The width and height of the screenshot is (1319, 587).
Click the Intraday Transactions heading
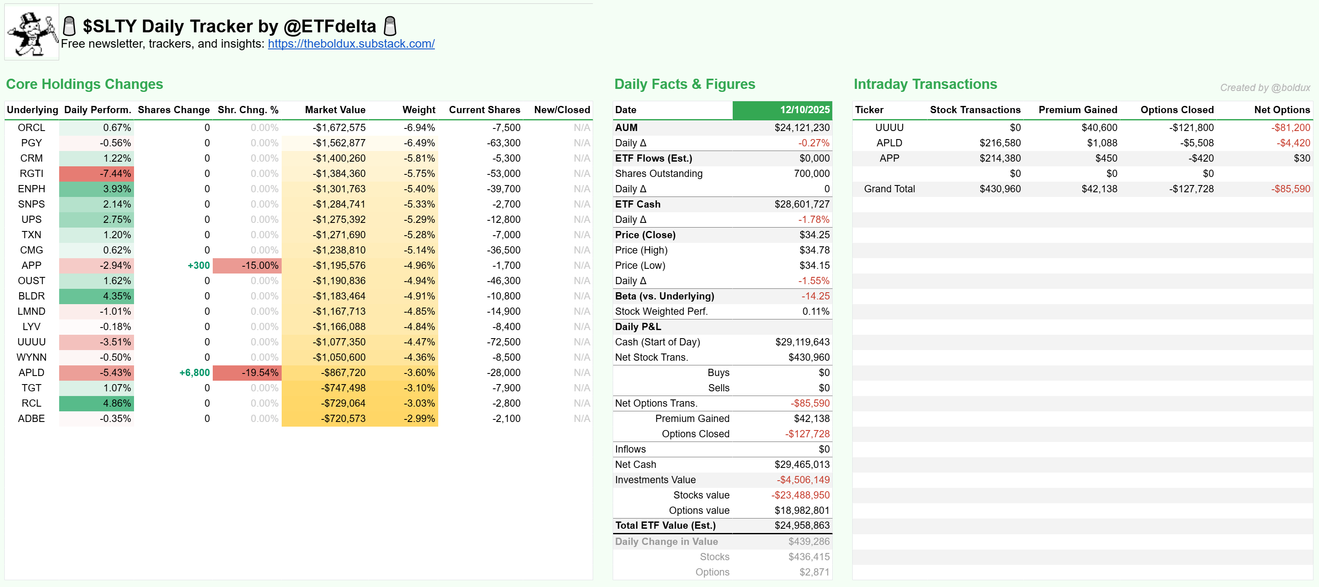click(x=925, y=84)
